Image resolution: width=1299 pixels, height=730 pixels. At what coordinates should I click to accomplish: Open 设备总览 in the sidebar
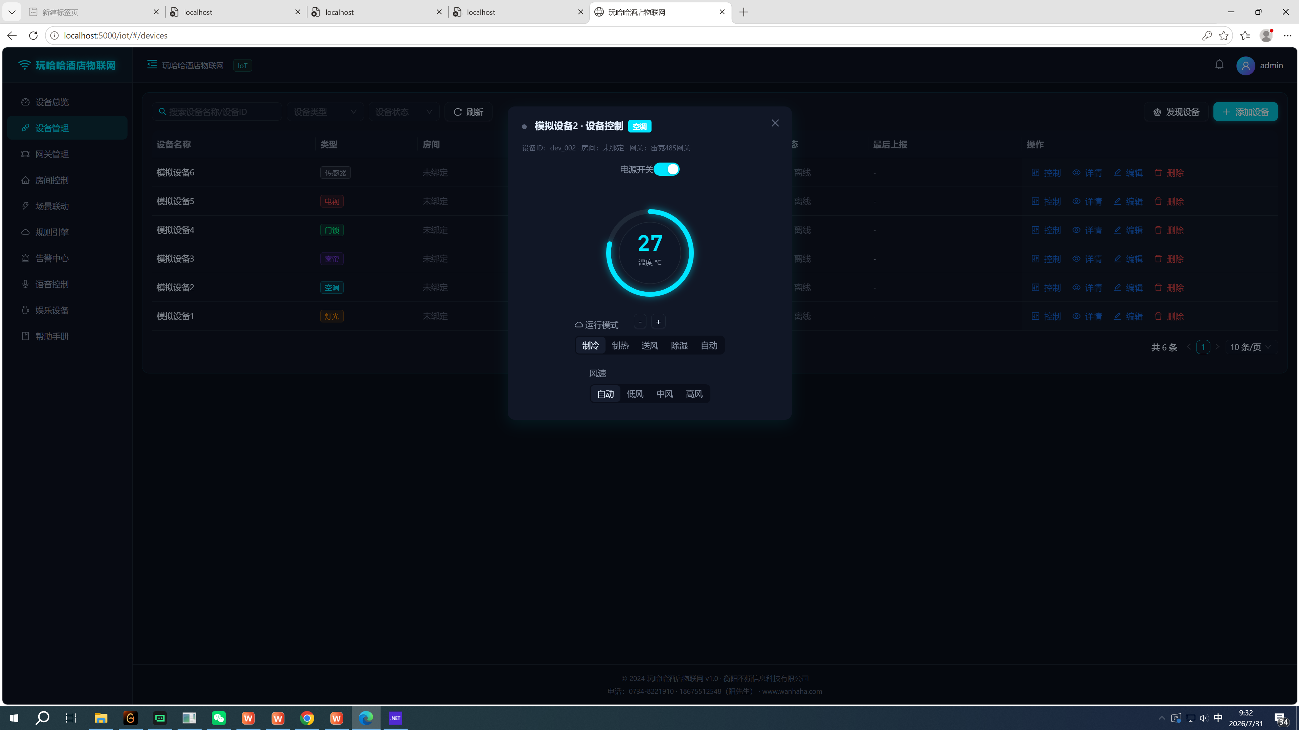point(68,102)
